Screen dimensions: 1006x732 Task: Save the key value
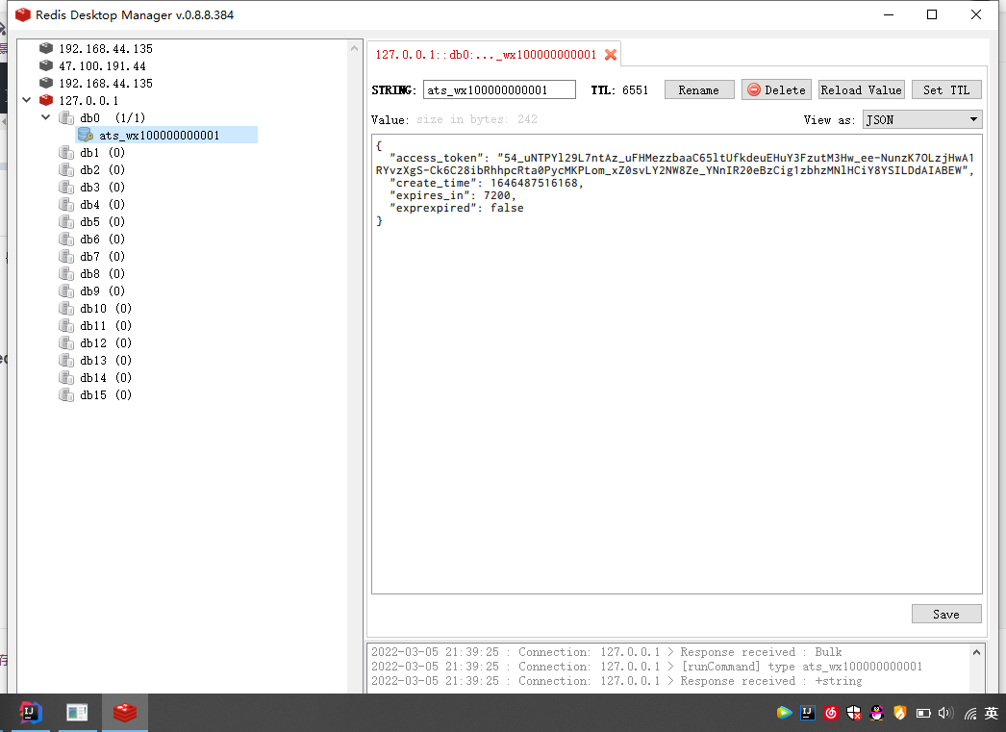pos(946,614)
